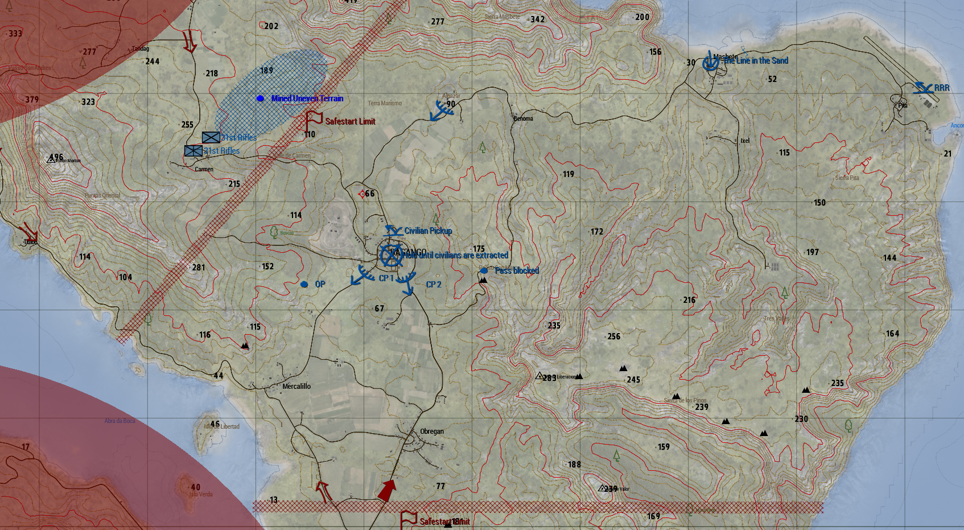Click the solid red attack arrow below Obregan
The image size is (964, 530).
387,490
